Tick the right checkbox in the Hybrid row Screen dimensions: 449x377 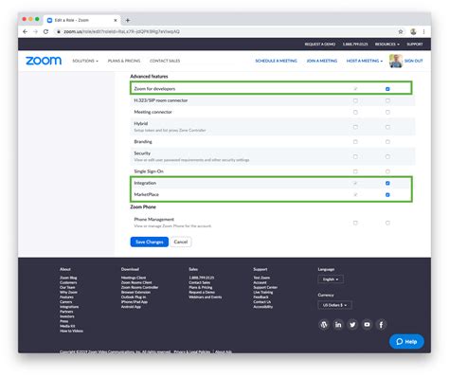[387, 127]
